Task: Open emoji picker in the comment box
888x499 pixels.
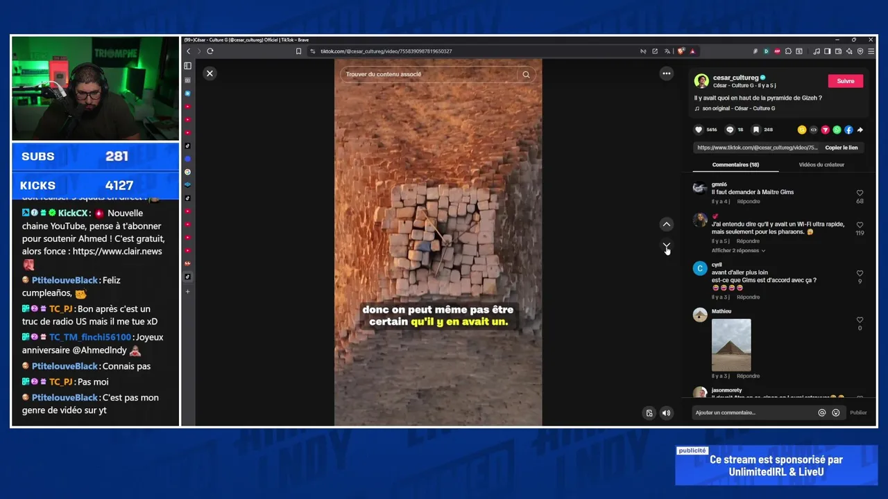Action: pos(836,412)
